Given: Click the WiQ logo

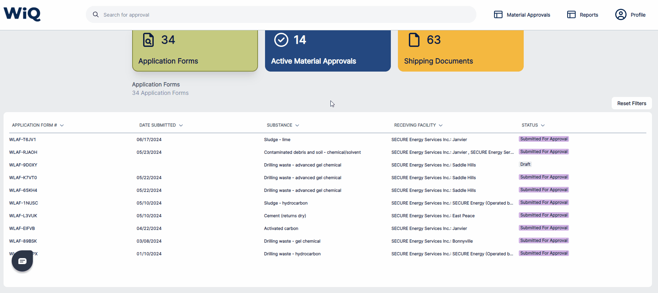Looking at the screenshot, I should click(x=22, y=14).
